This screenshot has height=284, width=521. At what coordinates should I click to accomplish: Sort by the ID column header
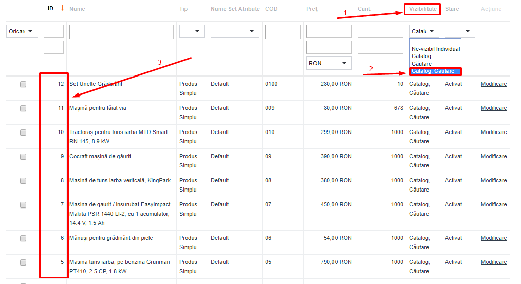[x=50, y=9]
